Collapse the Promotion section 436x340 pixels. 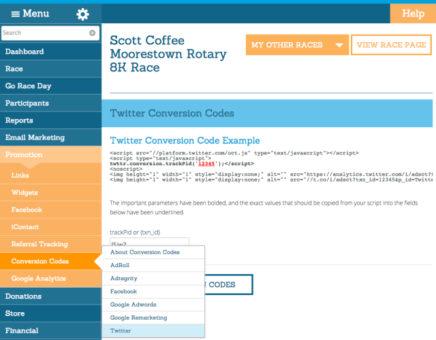coord(50,154)
